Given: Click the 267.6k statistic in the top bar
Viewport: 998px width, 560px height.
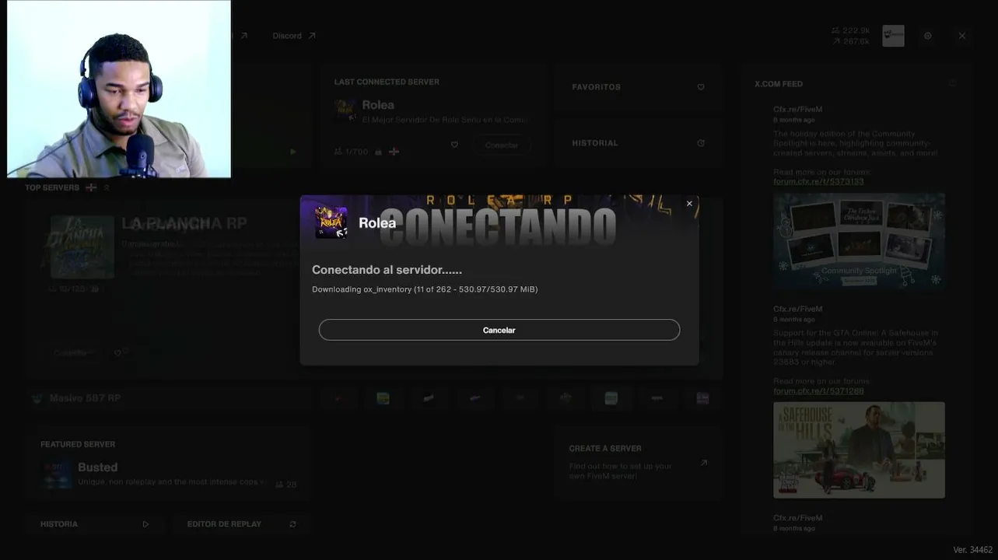Looking at the screenshot, I should coord(851,41).
